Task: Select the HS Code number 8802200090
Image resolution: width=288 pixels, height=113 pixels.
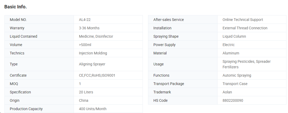Action: (x=232, y=100)
